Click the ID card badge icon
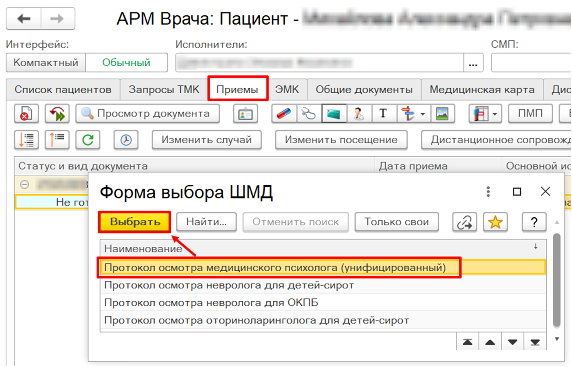 (245, 114)
